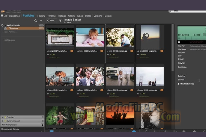Click the search magnifier in the top search box
The image size is (206, 137).
170,11
